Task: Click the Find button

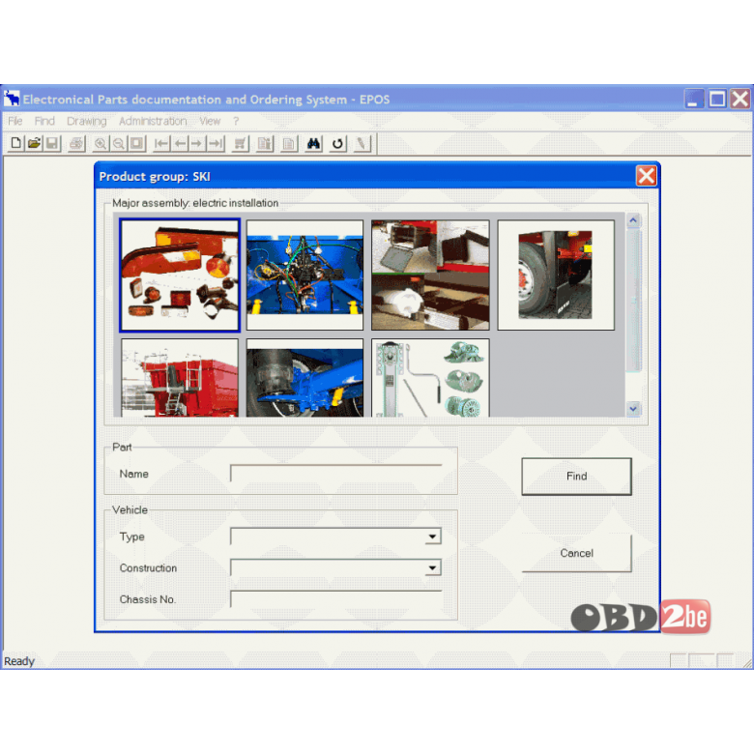Action: coord(576,476)
